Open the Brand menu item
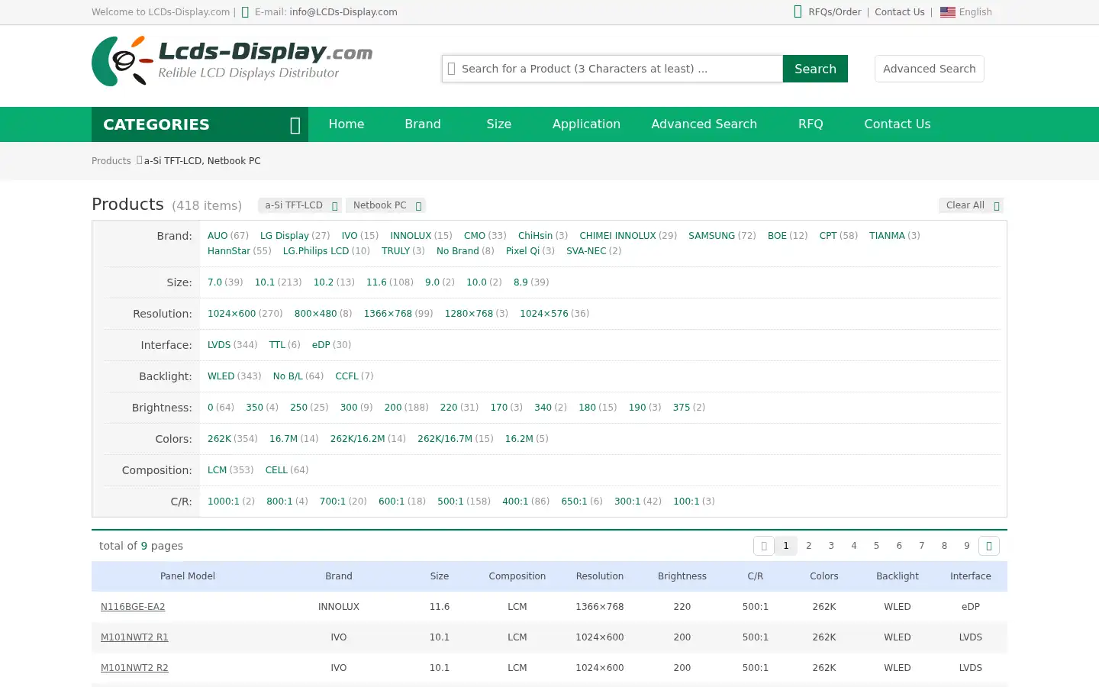Image resolution: width=1099 pixels, height=687 pixels. pos(423,124)
